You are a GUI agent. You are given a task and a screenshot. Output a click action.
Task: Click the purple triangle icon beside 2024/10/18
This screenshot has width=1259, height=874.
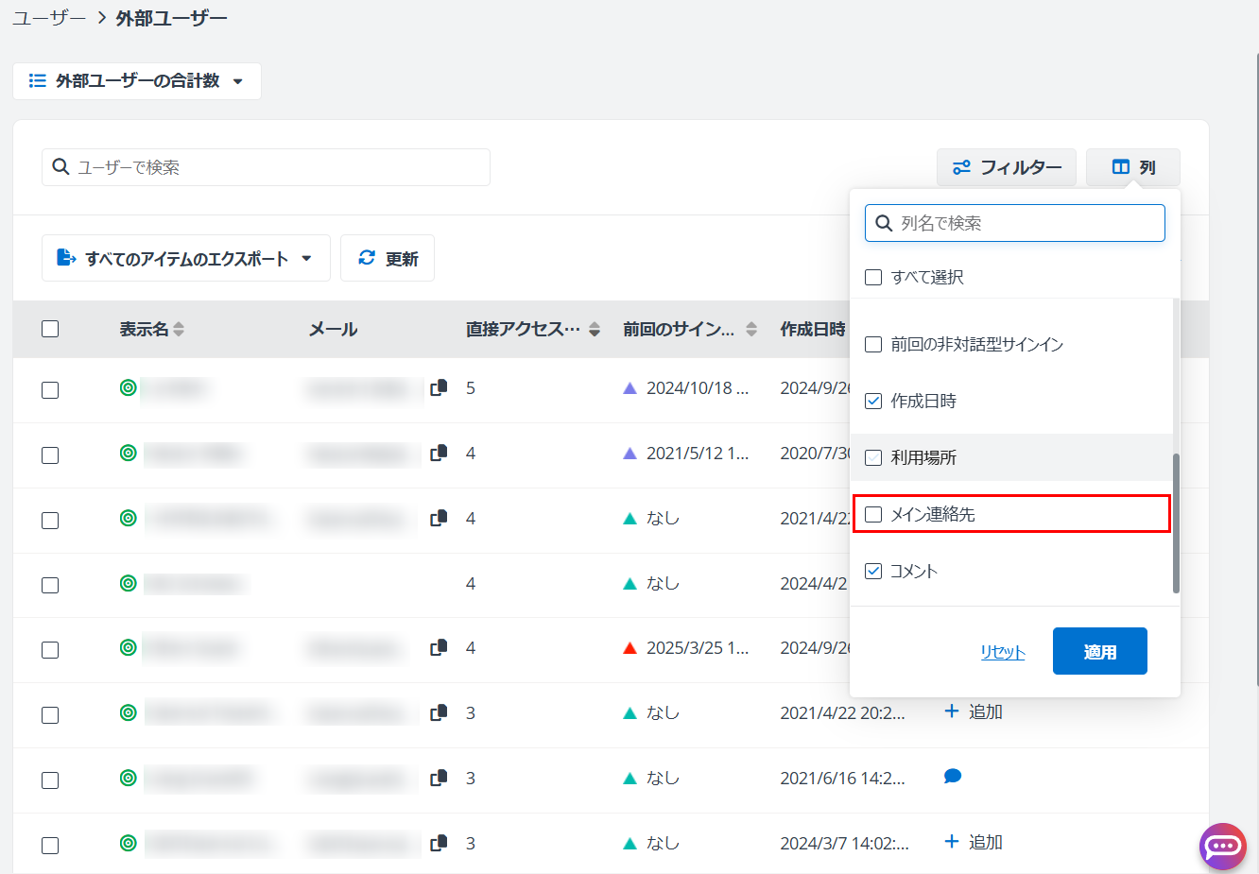point(630,388)
